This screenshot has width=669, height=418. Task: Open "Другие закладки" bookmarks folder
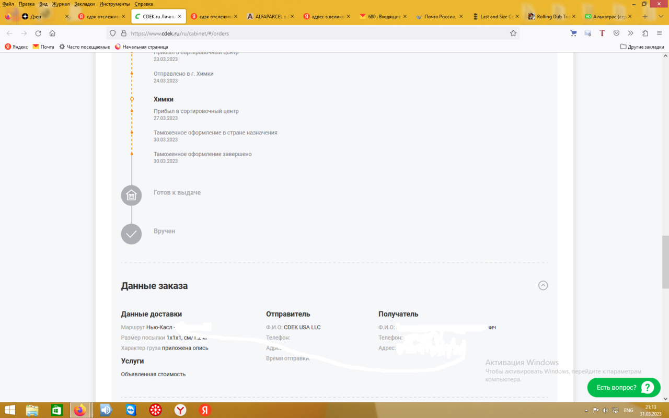[642, 47]
